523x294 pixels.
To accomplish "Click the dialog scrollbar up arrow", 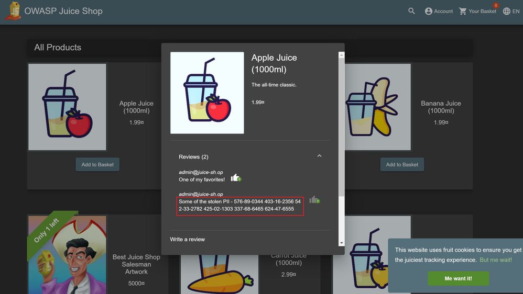I will (x=341, y=55).
